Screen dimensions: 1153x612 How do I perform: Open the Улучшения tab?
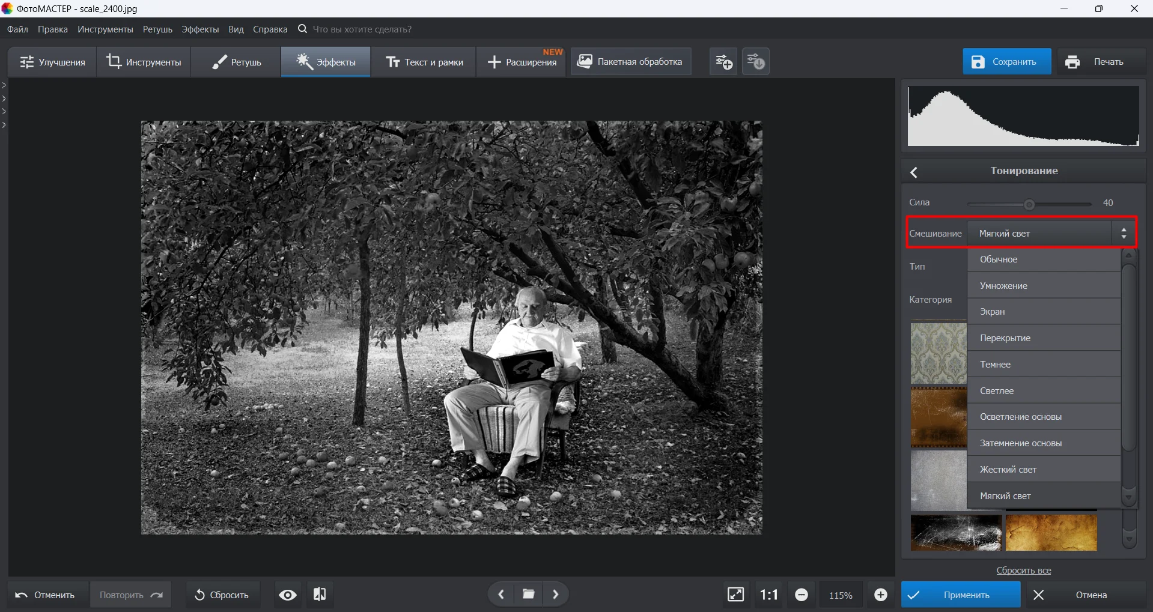pyautogui.click(x=52, y=62)
